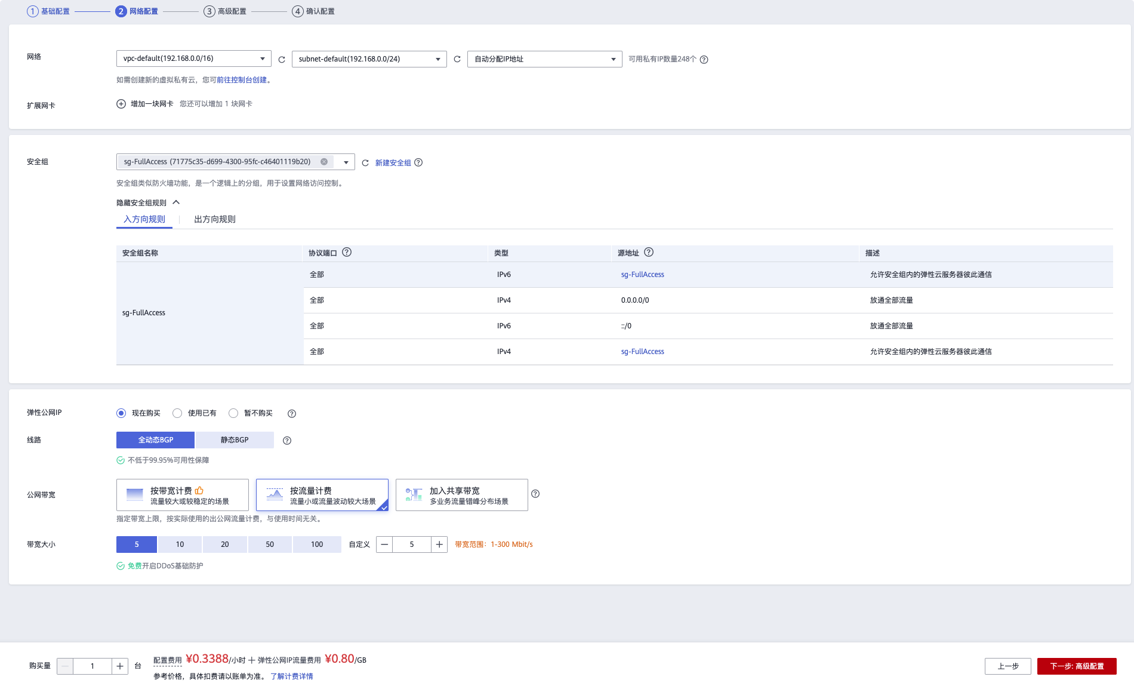The height and width of the screenshot is (686, 1134).
Task: Collapse 隐藏安全组规则 section
Action: tap(148, 203)
